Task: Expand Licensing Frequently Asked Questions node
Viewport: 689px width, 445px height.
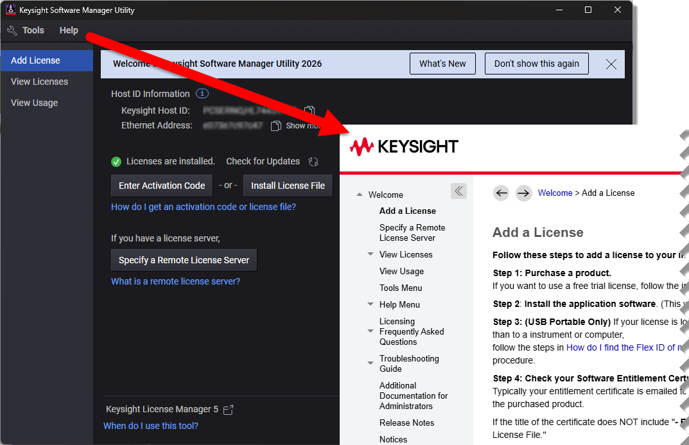Action: pyautogui.click(x=371, y=332)
